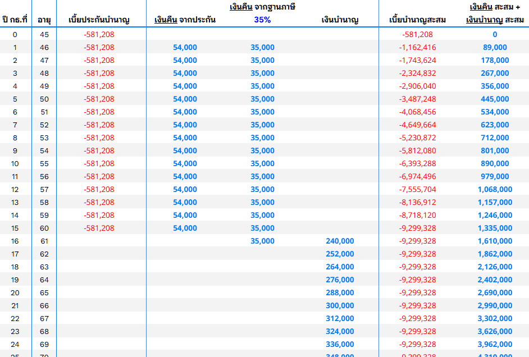Viewport: 529px width, 357px height.
Task: Select the cumulative refund 0 cell in year 0
Action: (495, 34)
